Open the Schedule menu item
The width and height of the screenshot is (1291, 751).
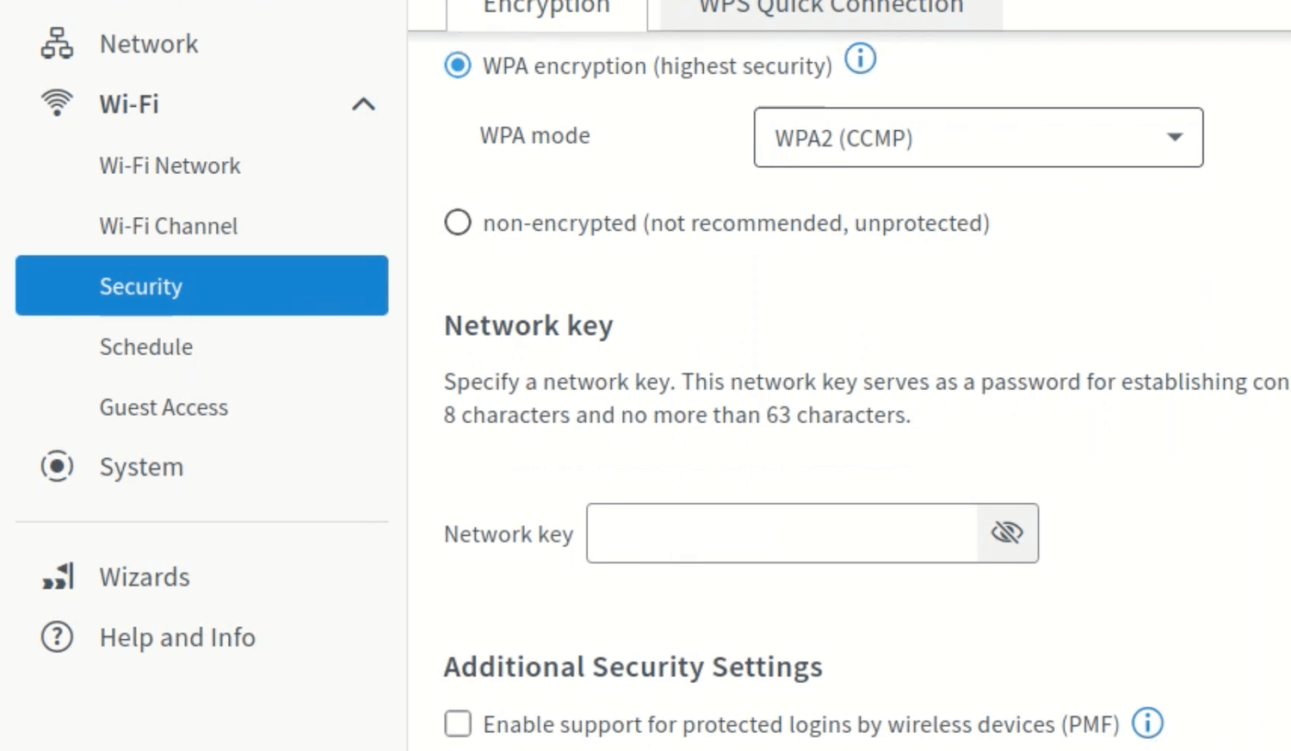pos(146,347)
